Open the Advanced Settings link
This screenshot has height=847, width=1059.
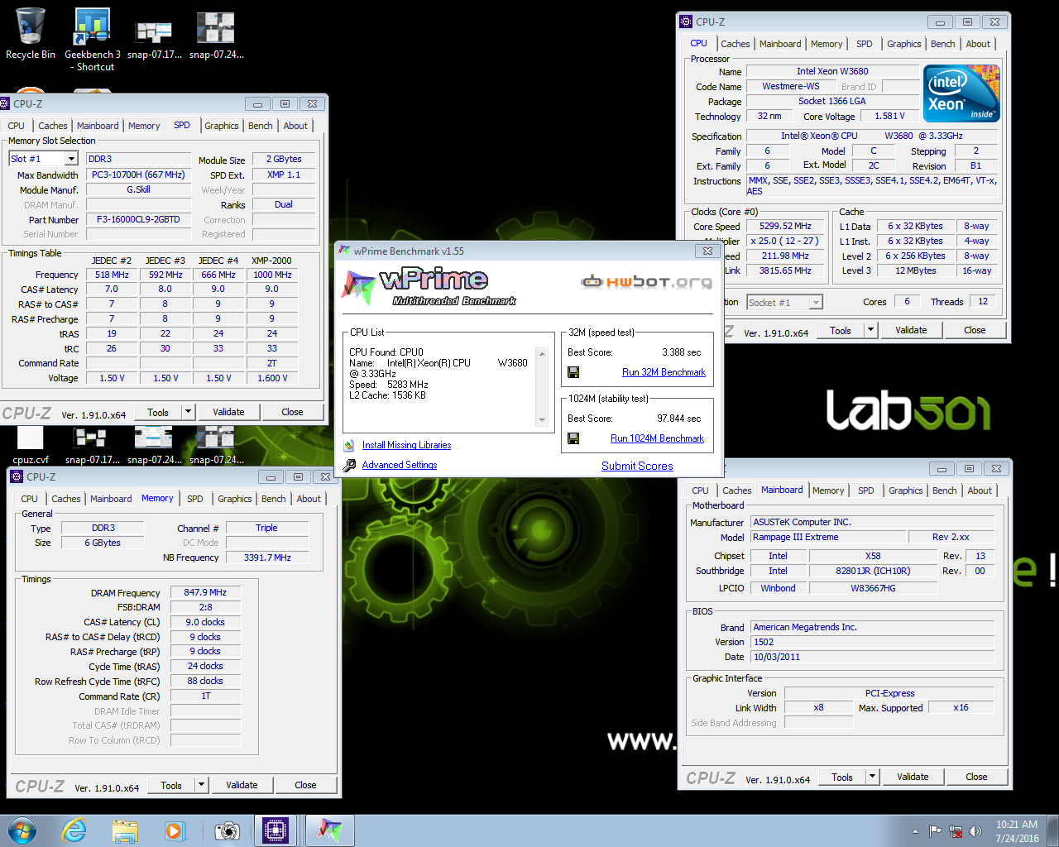[x=400, y=465]
